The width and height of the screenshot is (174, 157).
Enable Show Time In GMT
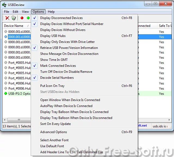[85, 60]
